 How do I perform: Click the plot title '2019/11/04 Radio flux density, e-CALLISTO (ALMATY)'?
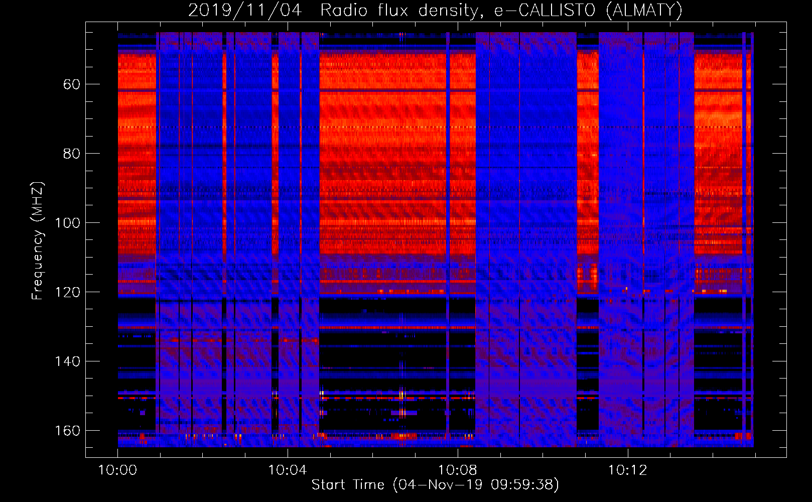click(x=435, y=10)
